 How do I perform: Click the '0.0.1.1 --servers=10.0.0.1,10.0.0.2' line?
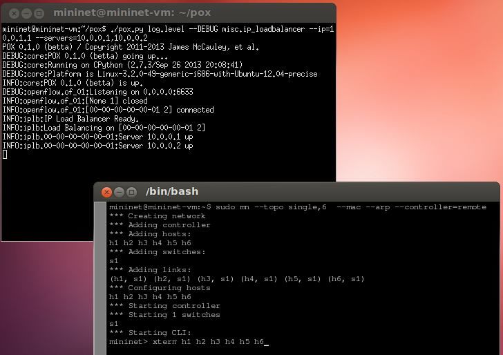pos(75,38)
